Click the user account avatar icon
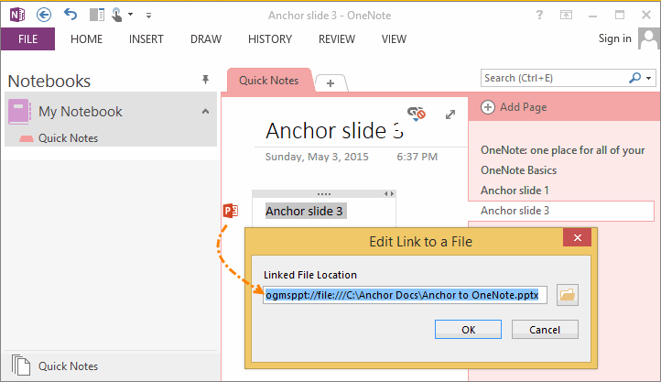This screenshot has width=661, height=382. tap(648, 38)
